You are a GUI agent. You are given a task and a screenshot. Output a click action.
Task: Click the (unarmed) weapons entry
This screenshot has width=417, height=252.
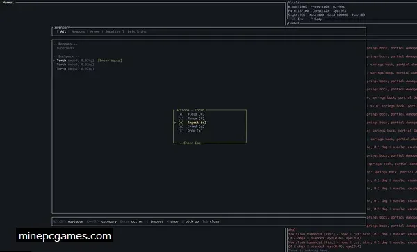[x=65, y=48]
